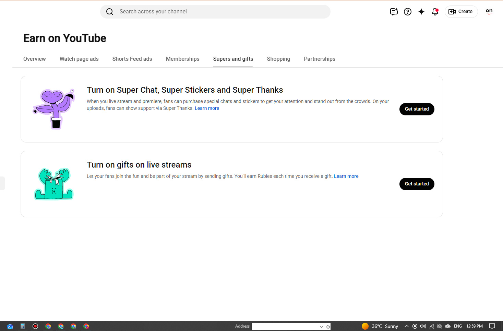
Task: Click the green gift box illustration
Action: tap(54, 184)
